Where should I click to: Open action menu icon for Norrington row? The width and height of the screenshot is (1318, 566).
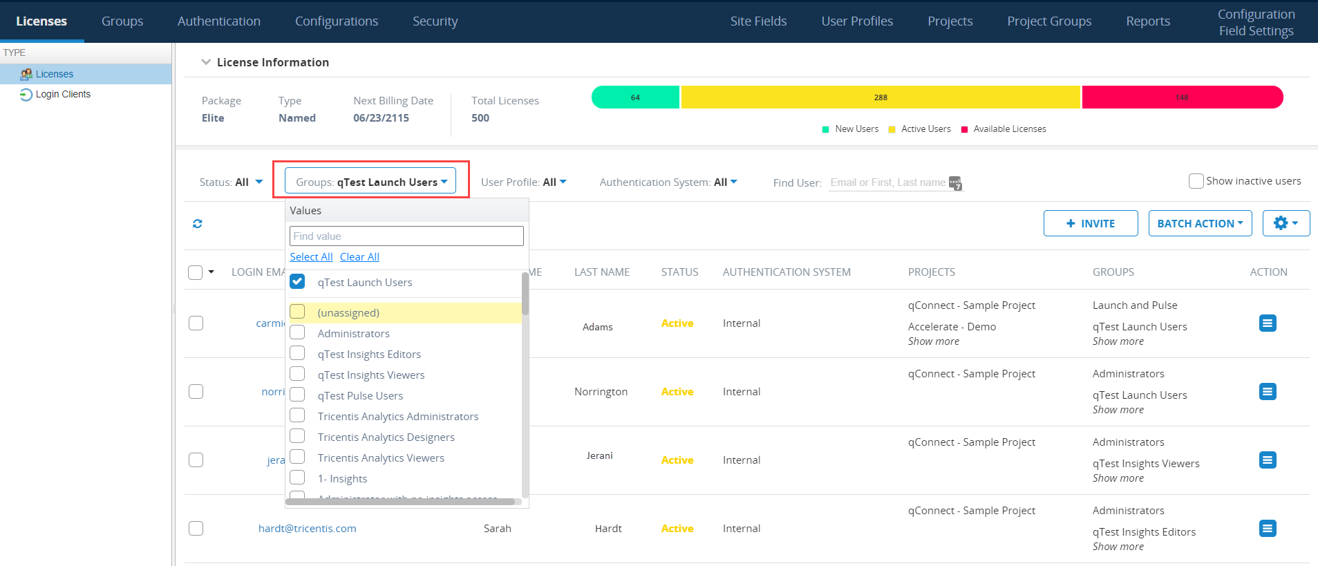tap(1267, 392)
